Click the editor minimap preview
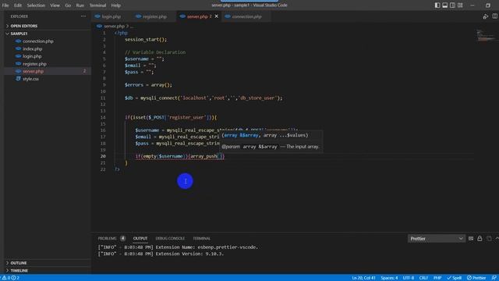The image size is (499, 281). tap(486, 35)
